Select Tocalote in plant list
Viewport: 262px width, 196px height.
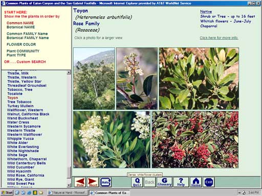15,94
